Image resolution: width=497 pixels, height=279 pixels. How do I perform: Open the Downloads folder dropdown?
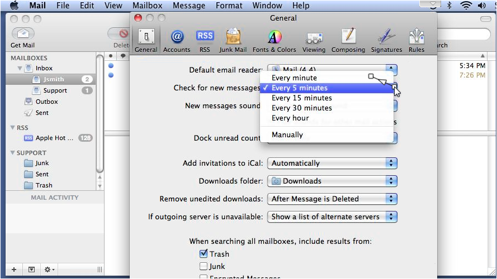[x=332, y=181]
